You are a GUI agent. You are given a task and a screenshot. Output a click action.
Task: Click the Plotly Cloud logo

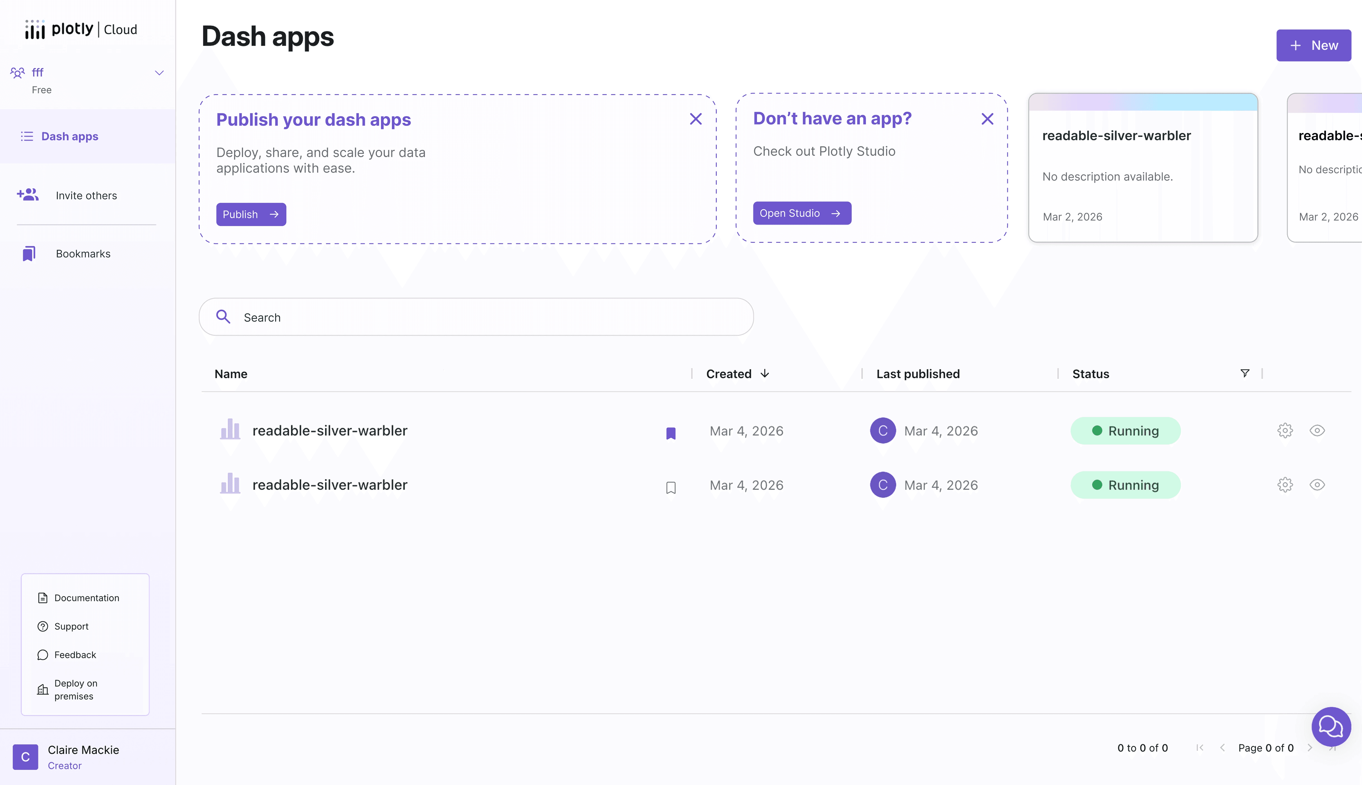(81, 29)
